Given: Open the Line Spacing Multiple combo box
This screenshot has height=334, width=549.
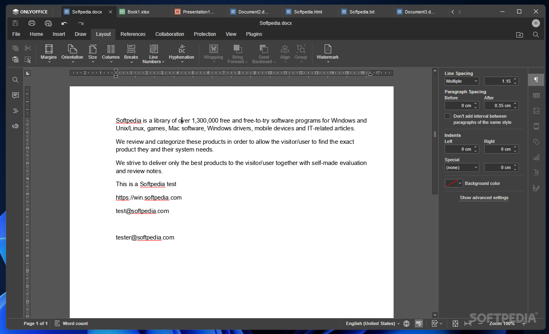Looking at the screenshot, I should point(462,81).
